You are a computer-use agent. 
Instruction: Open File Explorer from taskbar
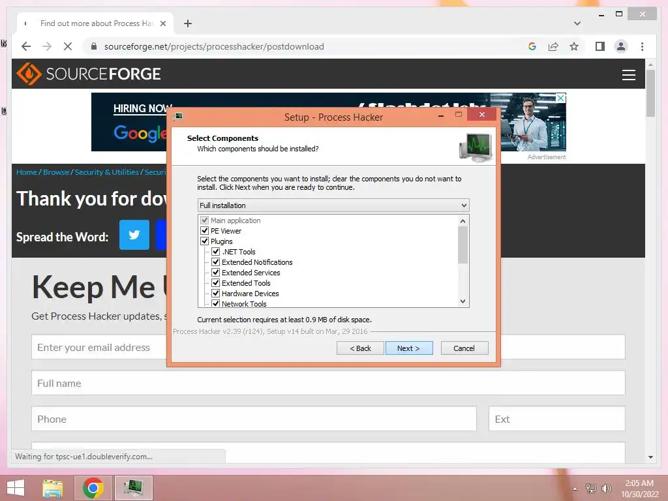(53, 488)
